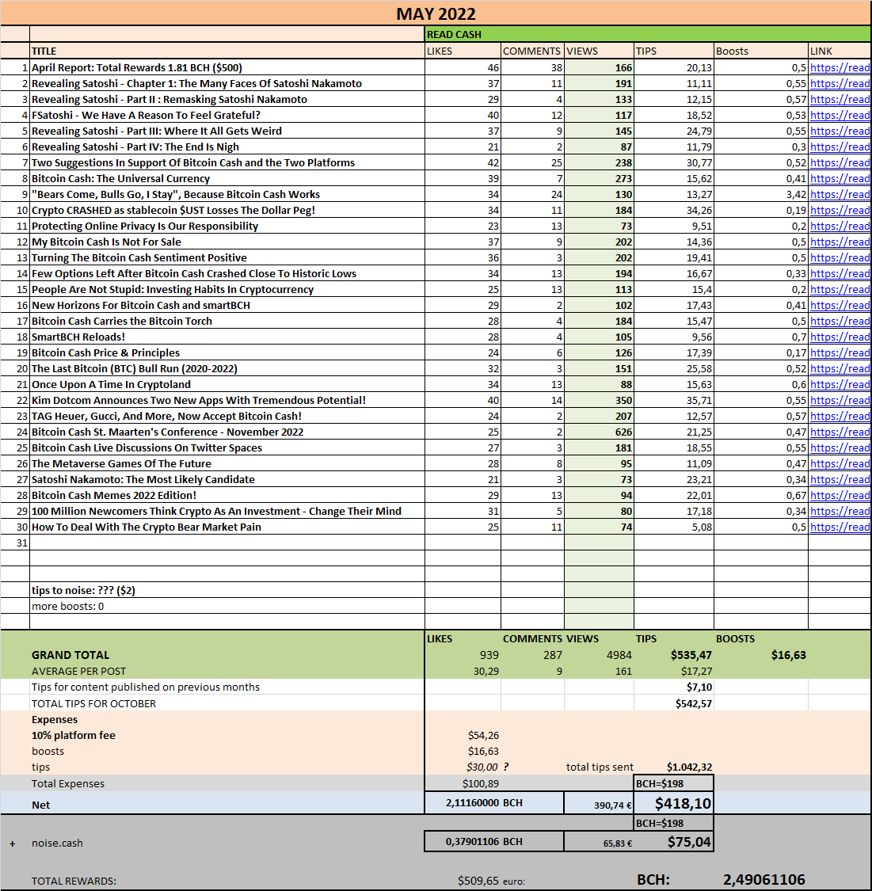Click the total tips sent $1.042,32 value

click(689, 767)
